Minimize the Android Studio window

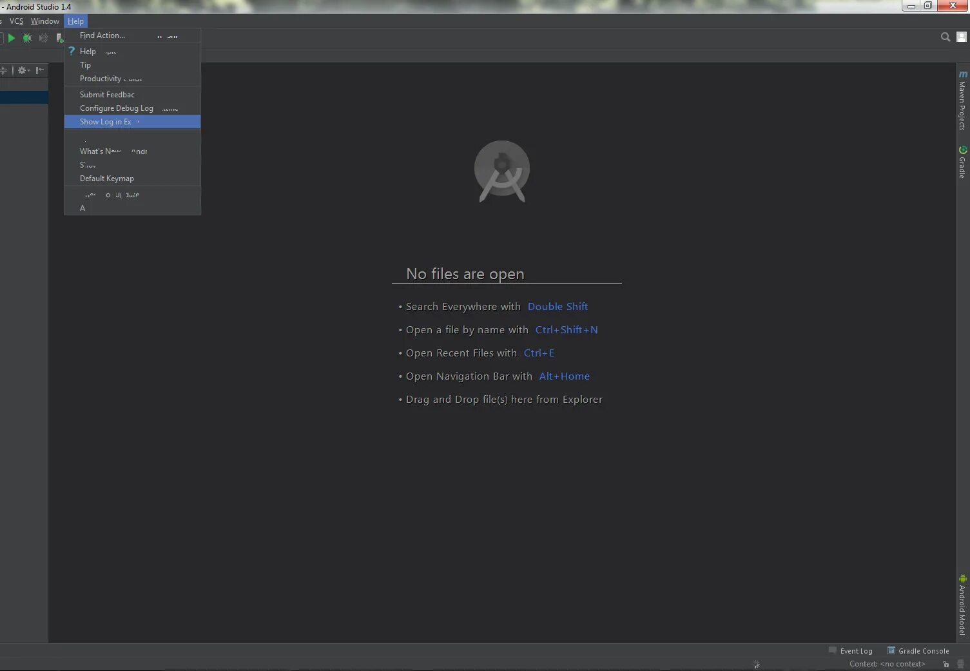[x=911, y=6]
